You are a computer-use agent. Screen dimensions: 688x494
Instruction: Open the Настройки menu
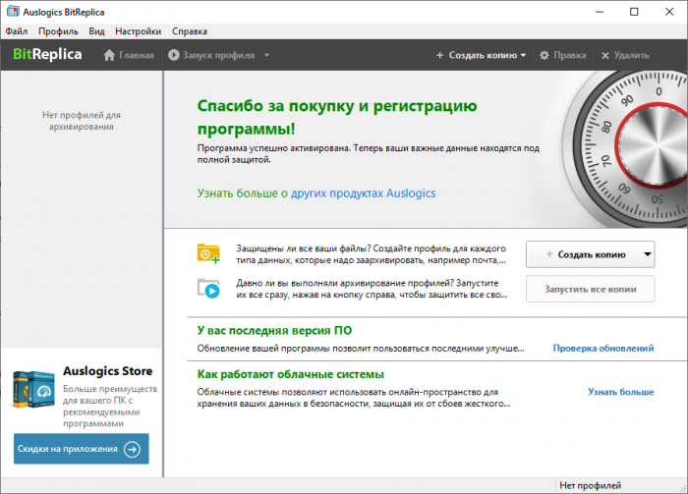[x=138, y=31]
